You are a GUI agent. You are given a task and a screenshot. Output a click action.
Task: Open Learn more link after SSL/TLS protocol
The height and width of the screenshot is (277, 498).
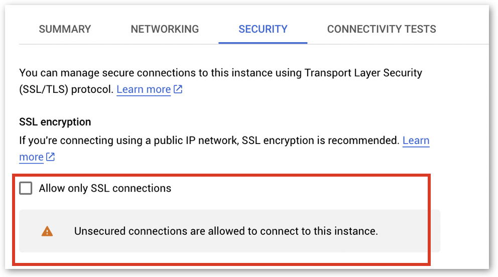[x=144, y=89]
